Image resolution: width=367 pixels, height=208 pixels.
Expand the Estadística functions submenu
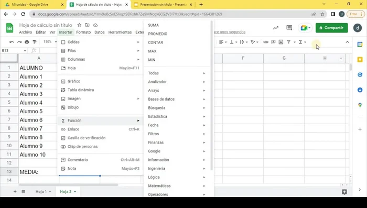177,116
